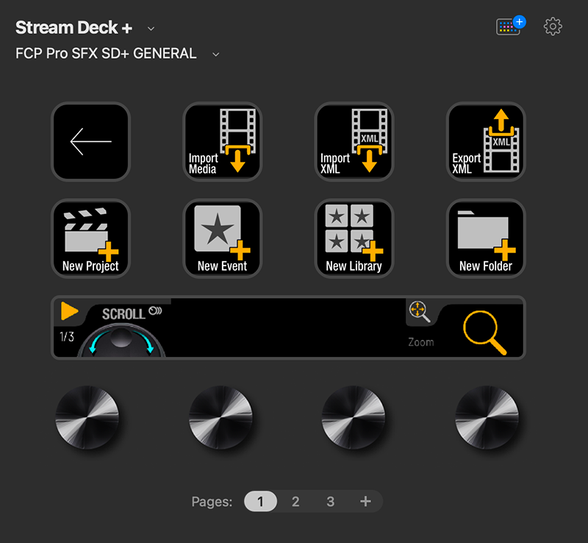This screenshot has height=543, width=588.
Task: Switch to page 2
Action: click(x=295, y=501)
